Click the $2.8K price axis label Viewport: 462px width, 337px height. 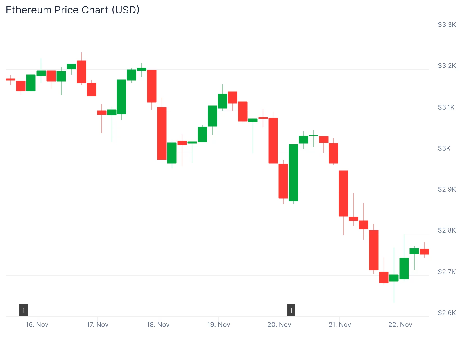[447, 230]
